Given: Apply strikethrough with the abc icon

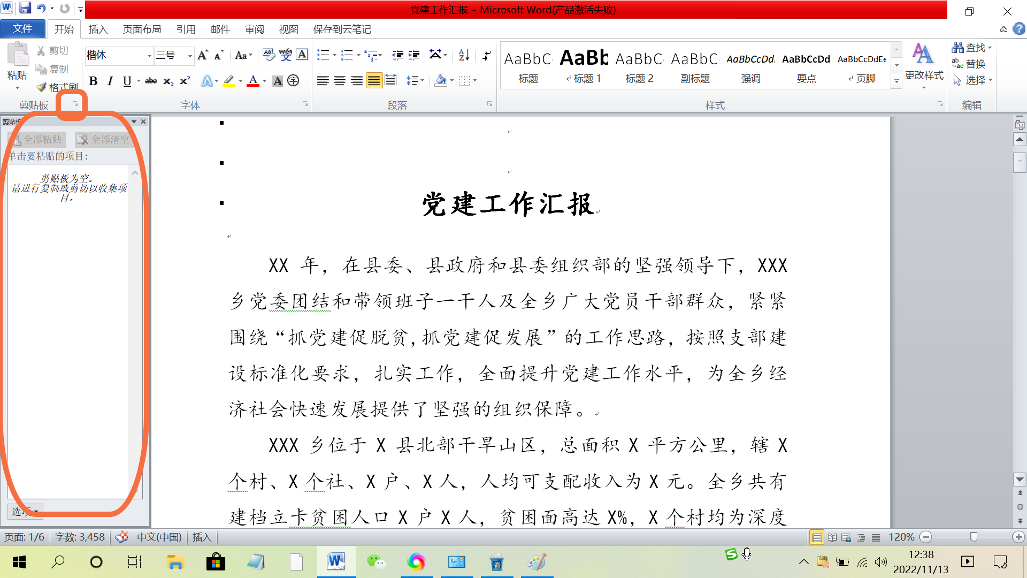Looking at the screenshot, I should coord(151,81).
